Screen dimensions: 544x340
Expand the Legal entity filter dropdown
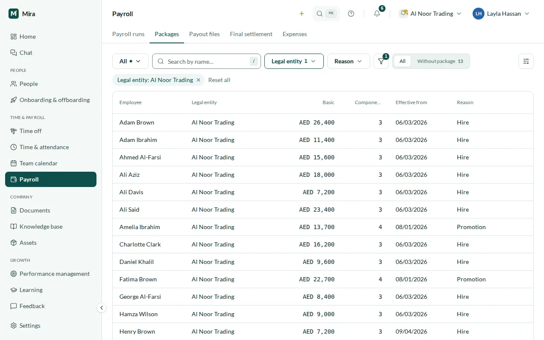294,61
